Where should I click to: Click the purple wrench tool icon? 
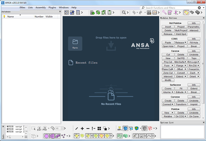(x=164, y=12)
